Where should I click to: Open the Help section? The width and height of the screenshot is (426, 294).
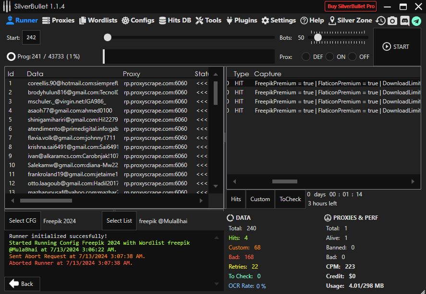click(312, 20)
